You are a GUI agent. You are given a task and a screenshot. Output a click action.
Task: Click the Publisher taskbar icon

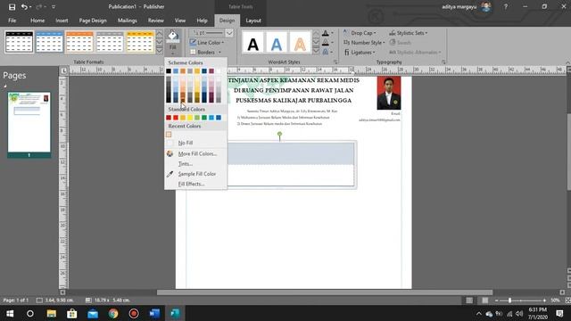(x=175, y=313)
